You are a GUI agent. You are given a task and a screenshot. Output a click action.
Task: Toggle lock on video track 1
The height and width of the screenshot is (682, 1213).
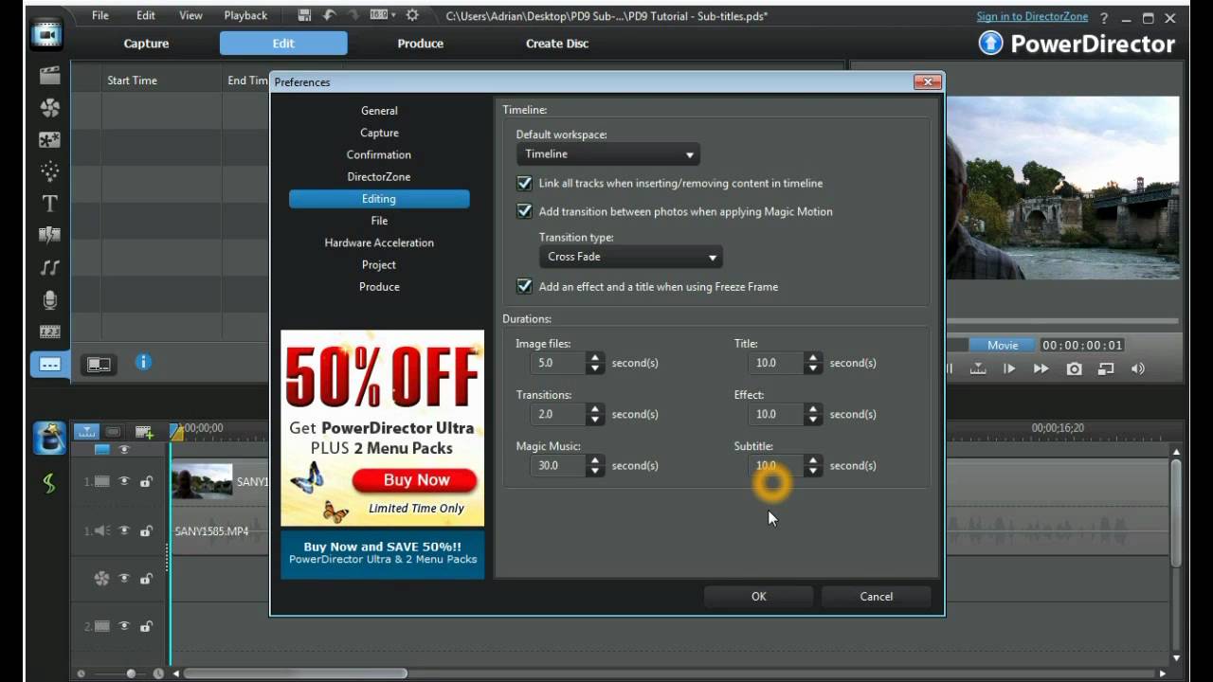146,481
